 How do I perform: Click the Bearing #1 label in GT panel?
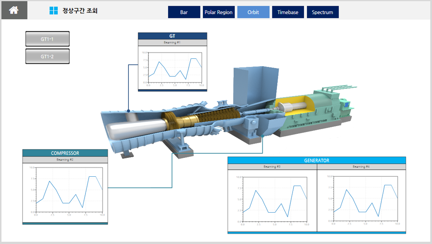(x=172, y=42)
